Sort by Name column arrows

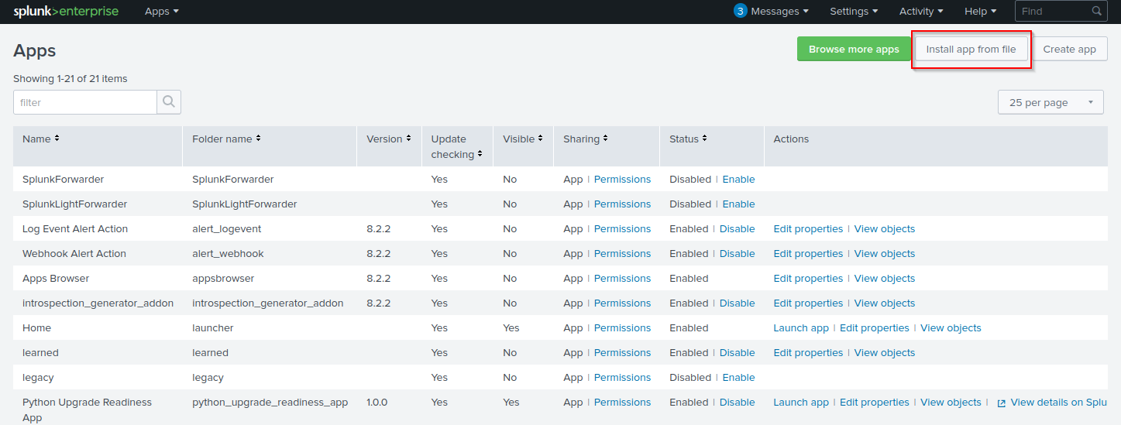(57, 139)
